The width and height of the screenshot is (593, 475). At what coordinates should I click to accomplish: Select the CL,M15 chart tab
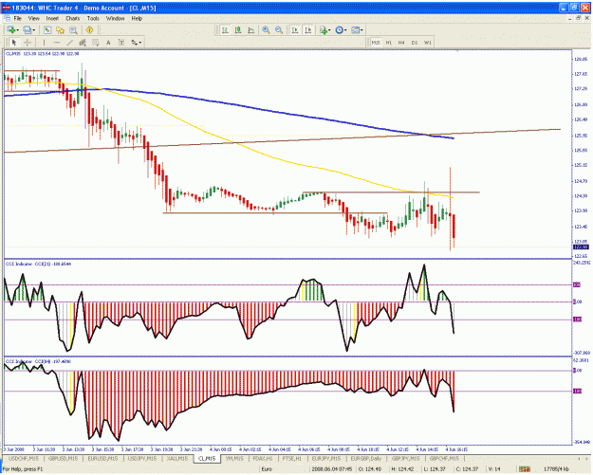coord(207,458)
